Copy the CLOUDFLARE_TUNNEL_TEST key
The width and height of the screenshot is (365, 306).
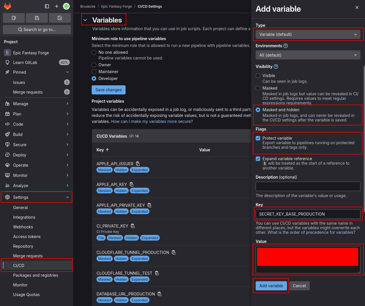[x=157, y=273]
